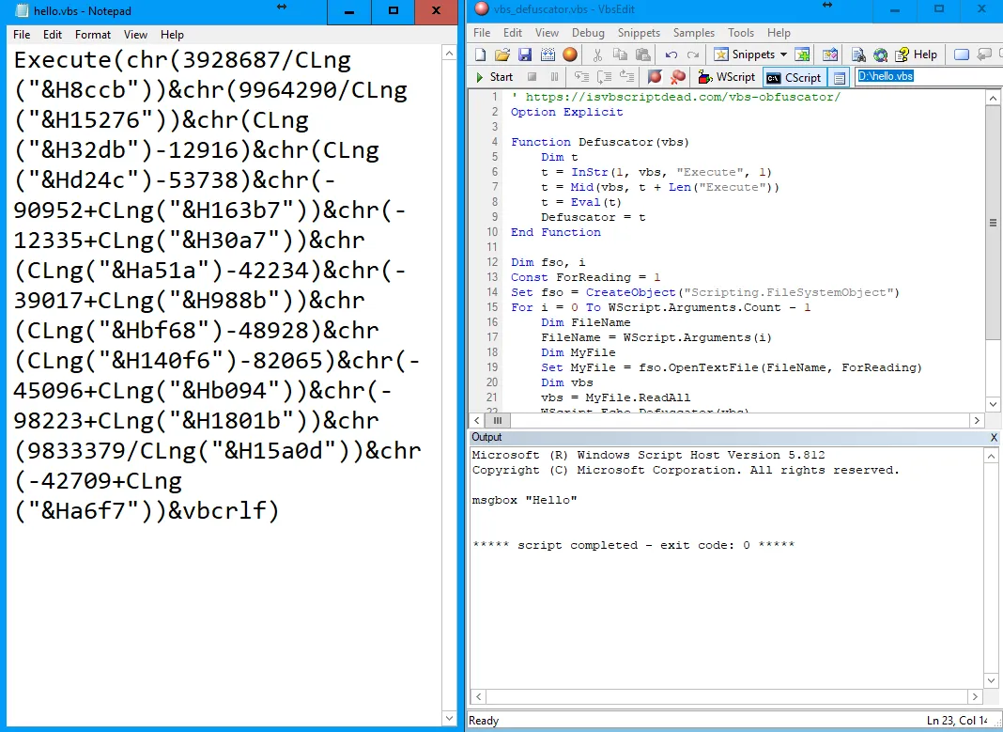Screen dimensions: 1003x732
Task: Open the Debug menu in VbsEdit
Action: (588, 33)
